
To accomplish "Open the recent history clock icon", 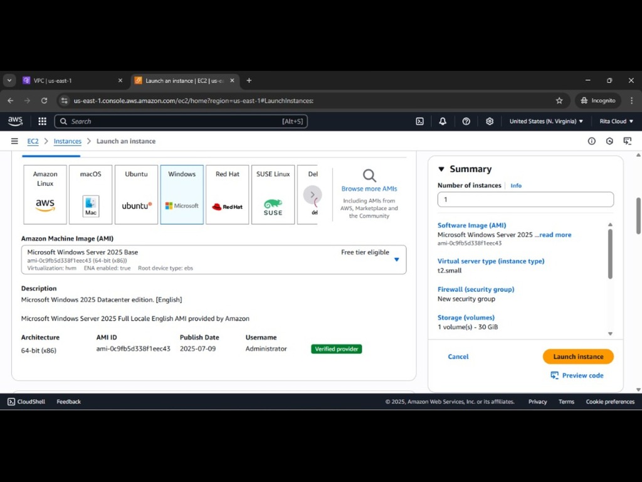I will click(609, 141).
